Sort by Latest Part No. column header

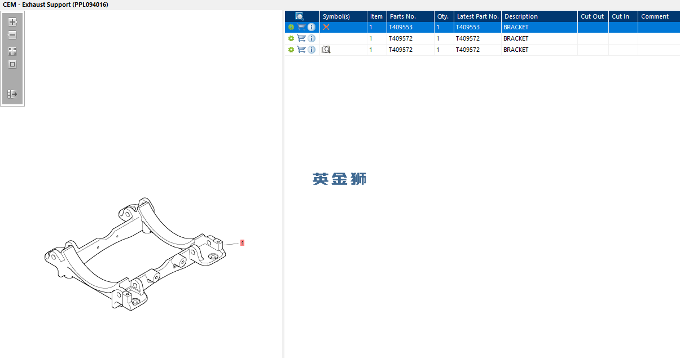coord(477,16)
